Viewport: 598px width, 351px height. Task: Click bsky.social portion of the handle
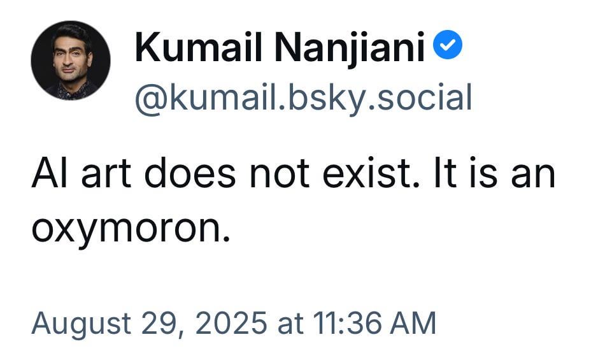pyautogui.click(x=380, y=99)
